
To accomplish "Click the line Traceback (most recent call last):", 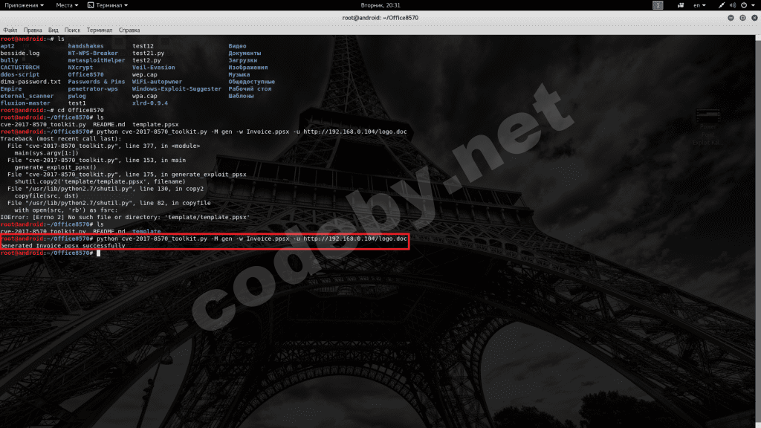I will (x=61, y=139).
